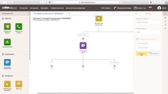Open the user icon in right rail
Image resolution: width=168 pixels, height=94 pixels.
165,18
